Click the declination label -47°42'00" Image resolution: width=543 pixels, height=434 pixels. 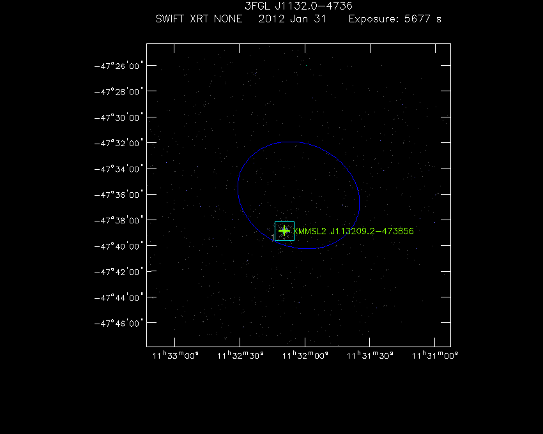coord(119,272)
